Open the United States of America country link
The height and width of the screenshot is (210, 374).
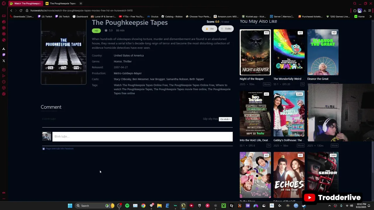pyautogui.click(x=129, y=55)
